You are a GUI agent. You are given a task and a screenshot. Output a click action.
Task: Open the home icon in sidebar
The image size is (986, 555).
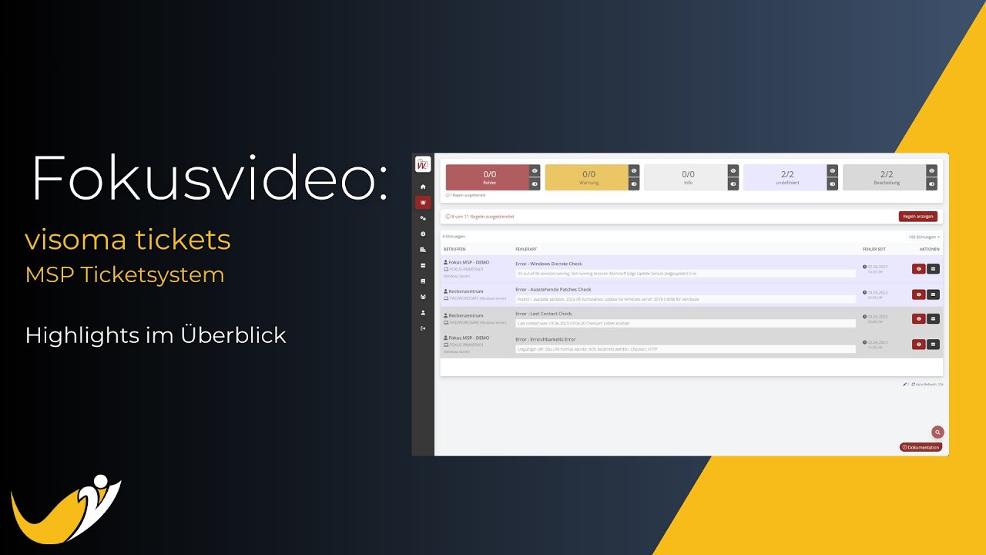tap(423, 187)
